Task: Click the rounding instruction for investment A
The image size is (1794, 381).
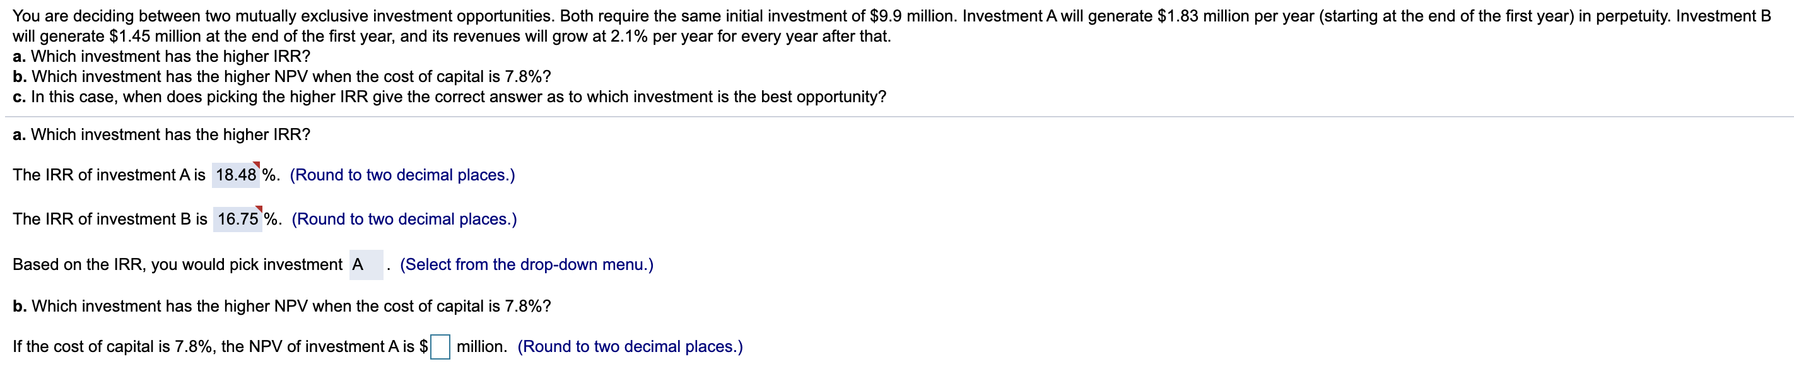Action: point(403,175)
